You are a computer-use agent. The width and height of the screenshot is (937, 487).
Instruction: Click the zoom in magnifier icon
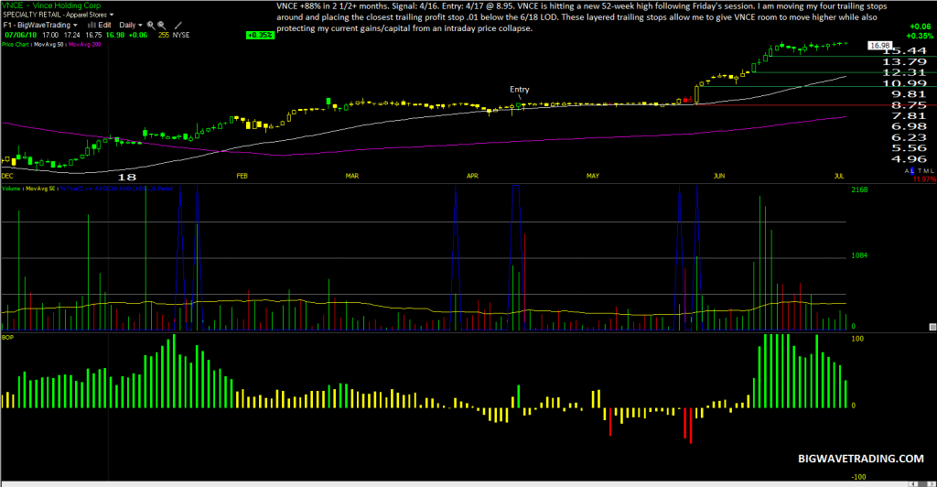pos(151,26)
